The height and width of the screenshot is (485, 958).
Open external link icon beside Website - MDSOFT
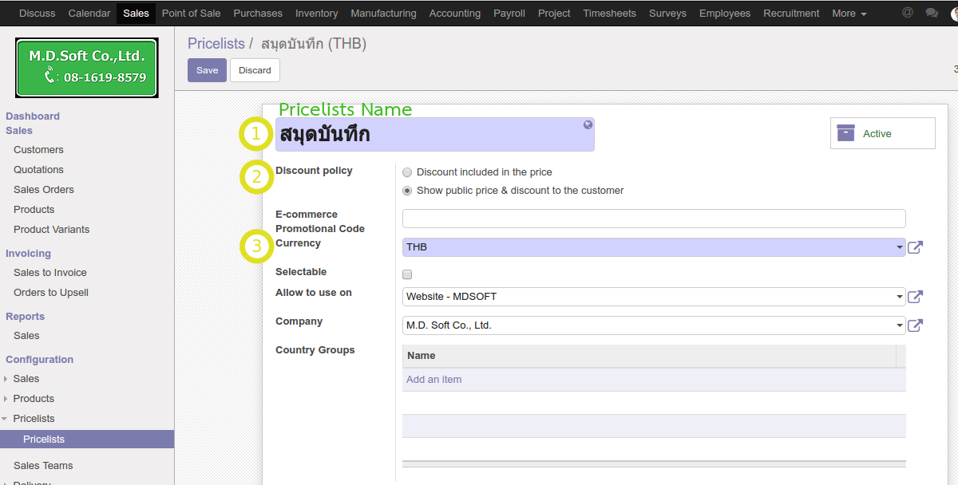[916, 297]
